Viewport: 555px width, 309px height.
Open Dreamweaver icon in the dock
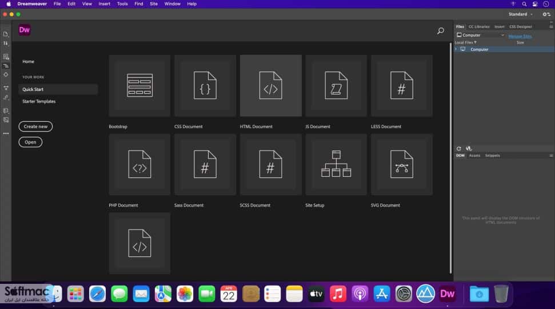pos(448,294)
